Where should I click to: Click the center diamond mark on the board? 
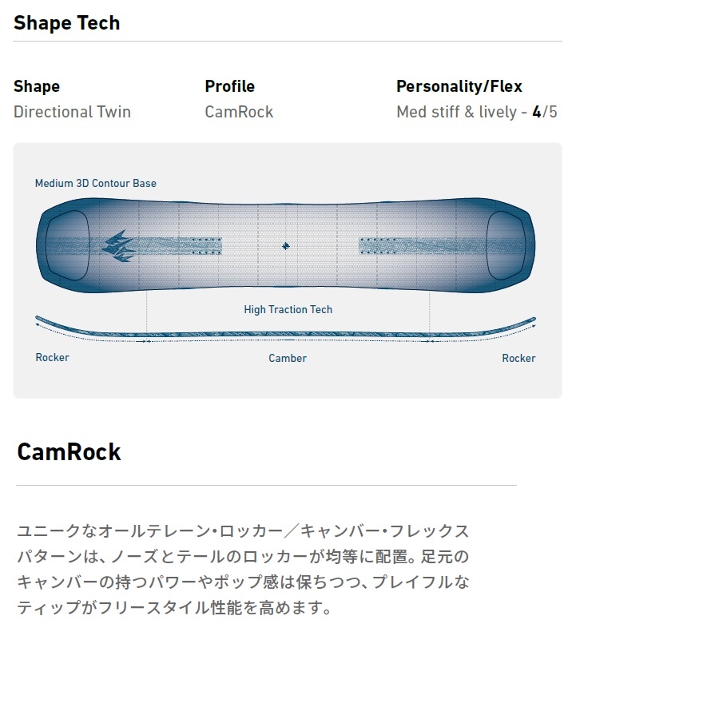286,246
